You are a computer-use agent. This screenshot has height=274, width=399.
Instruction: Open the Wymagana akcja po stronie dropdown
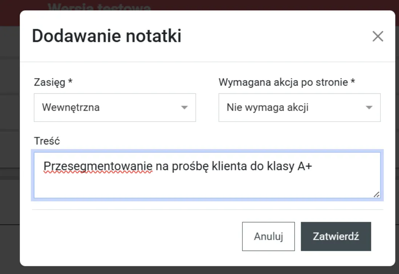299,107
